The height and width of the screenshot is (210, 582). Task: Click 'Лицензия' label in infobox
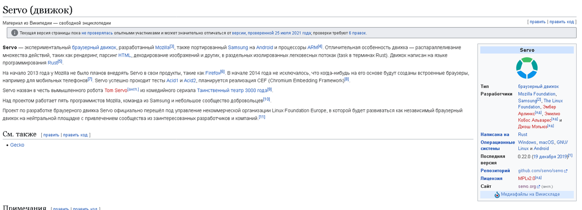tap(492, 179)
